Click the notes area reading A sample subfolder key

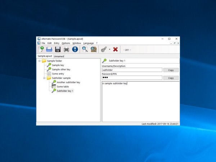141,102
